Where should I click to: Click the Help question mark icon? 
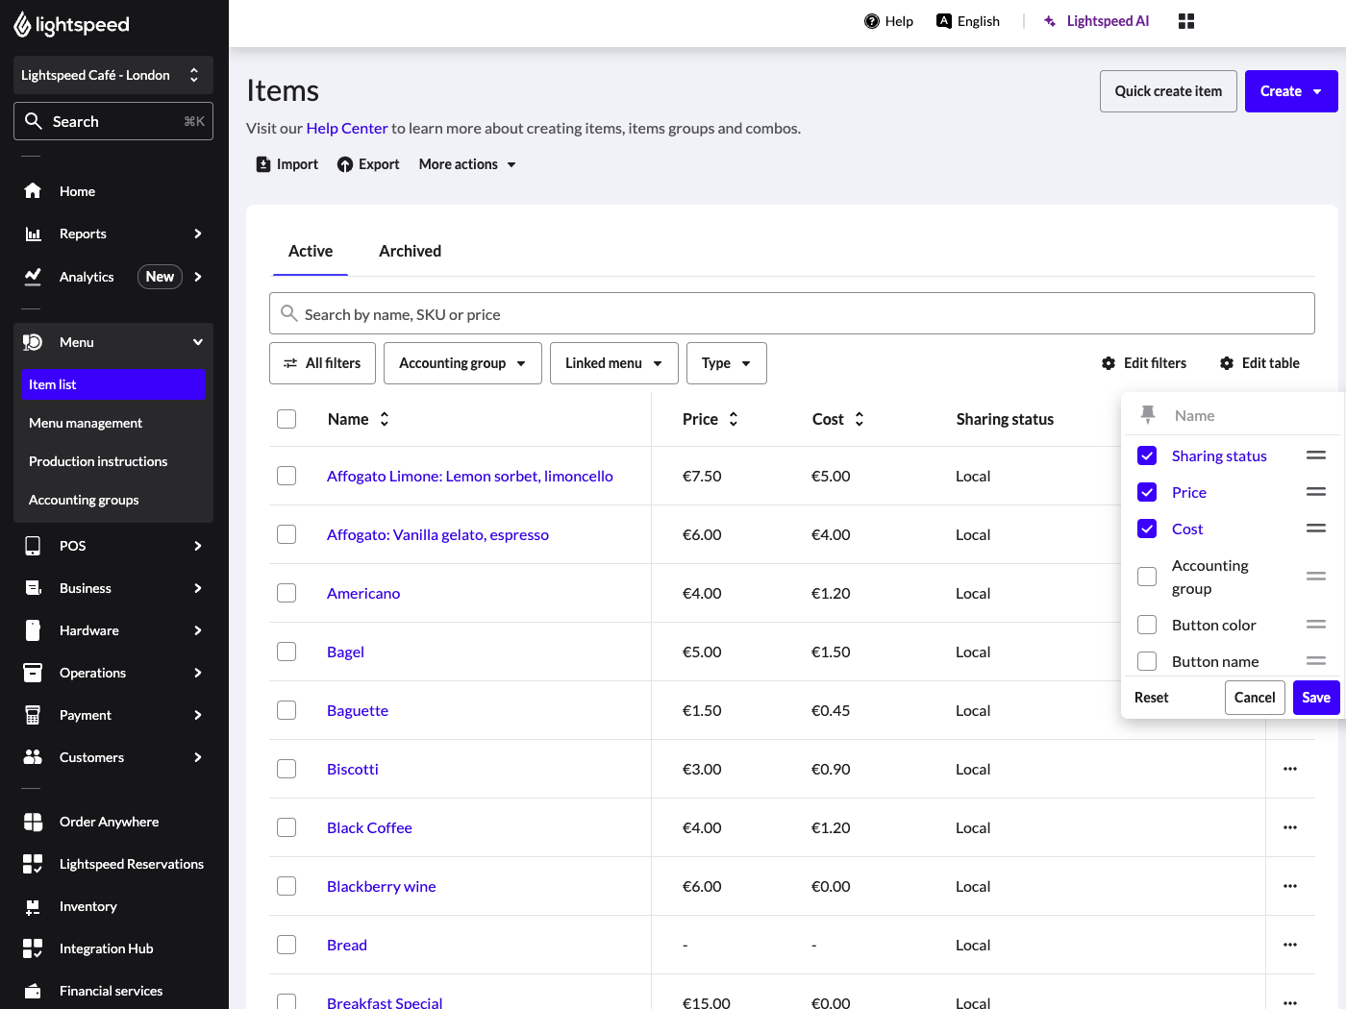point(872,21)
